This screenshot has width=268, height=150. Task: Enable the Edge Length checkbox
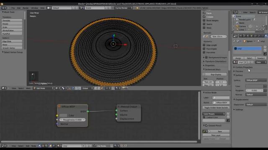[204, 45]
